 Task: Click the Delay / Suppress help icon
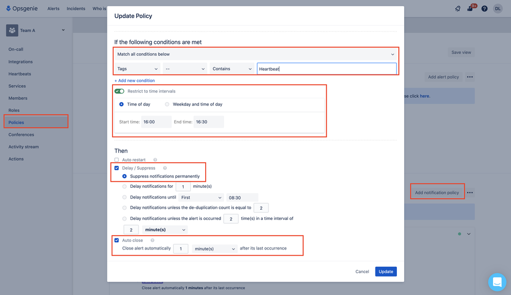[x=165, y=168]
